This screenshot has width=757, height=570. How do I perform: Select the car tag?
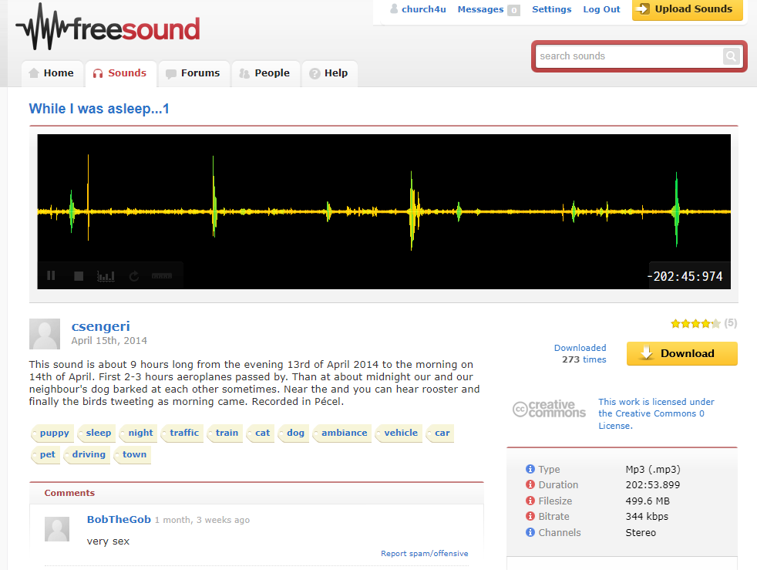click(x=440, y=433)
